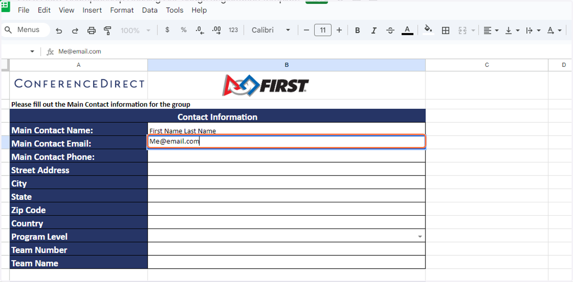
Task: Increase decimal places
Action: [216, 30]
